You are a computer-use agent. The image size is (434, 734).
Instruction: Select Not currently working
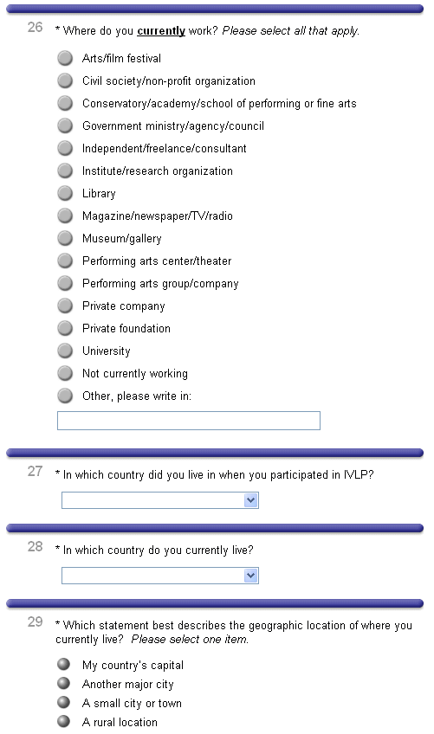65,373
